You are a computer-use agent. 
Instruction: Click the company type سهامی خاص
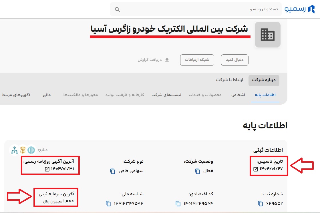tap(131, 171)
